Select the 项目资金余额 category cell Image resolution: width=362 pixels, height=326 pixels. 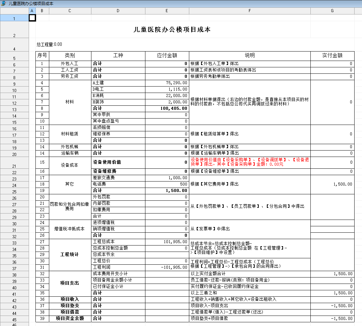[x=70, y=318]
